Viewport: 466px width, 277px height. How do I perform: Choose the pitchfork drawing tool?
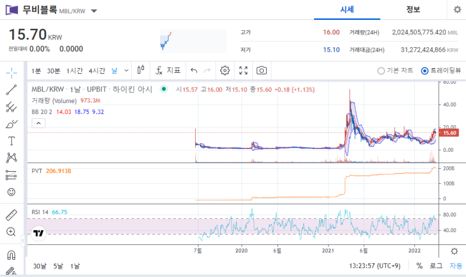[11, 107]
